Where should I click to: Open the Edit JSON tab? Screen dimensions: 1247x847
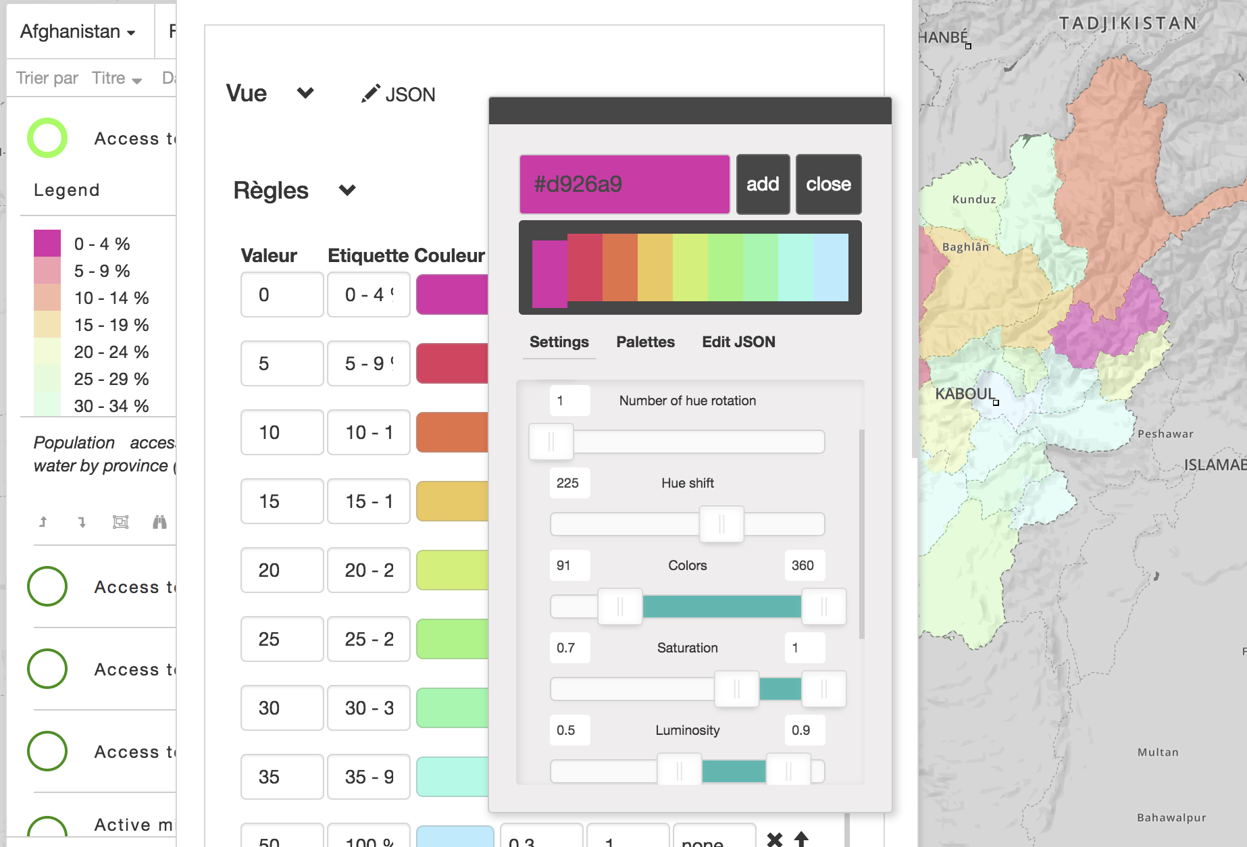pyautogui.click(x=738, y=342)
